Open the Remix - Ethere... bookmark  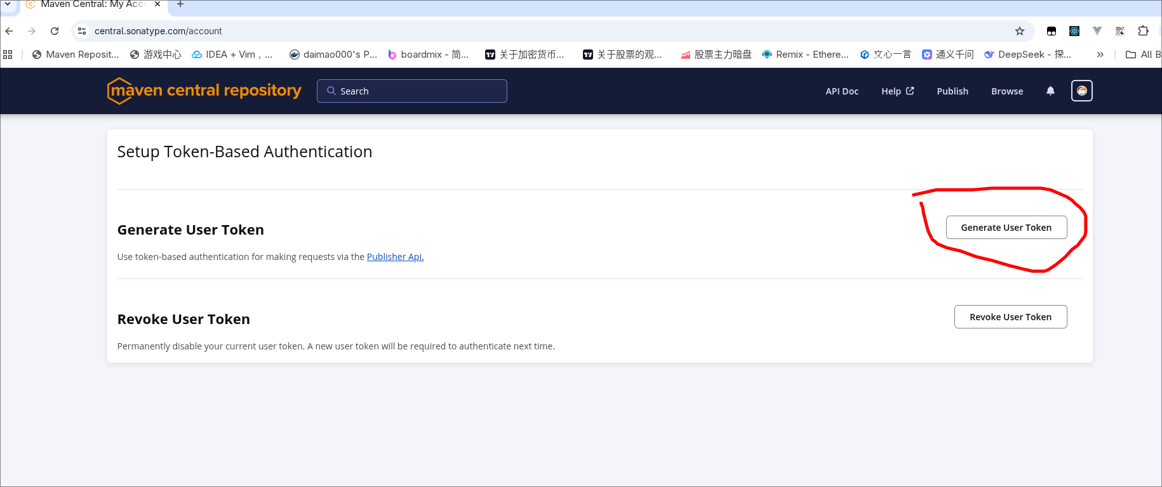coord(805,55)
